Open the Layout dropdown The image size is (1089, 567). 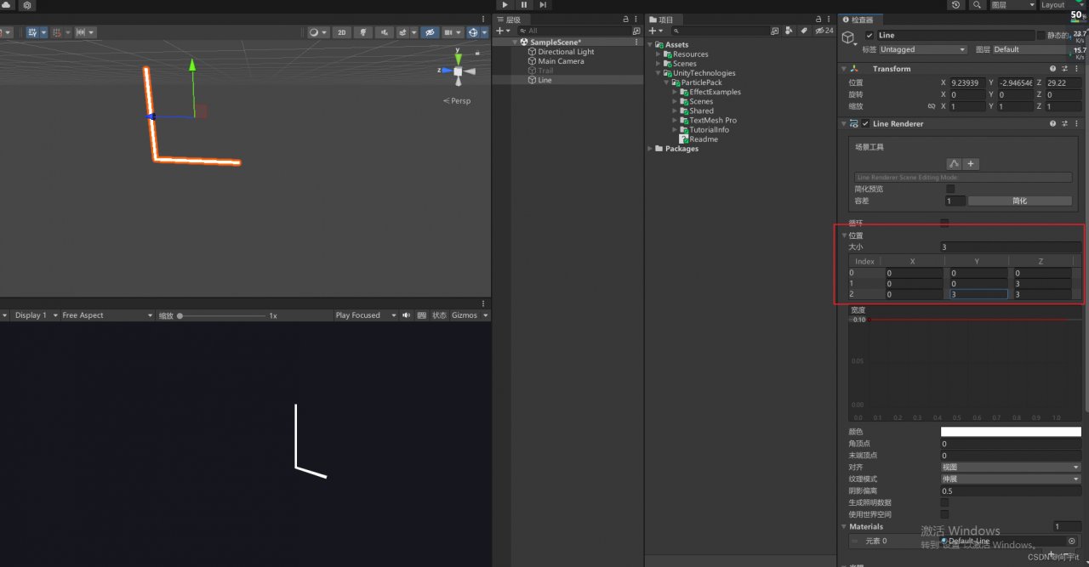(1061, 5)
